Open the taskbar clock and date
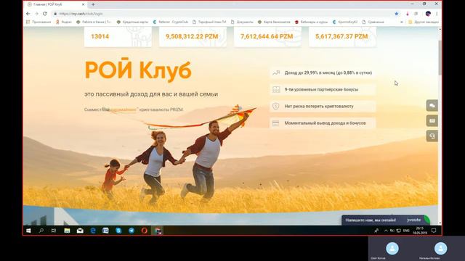The height and width of the screenshot is (261, 465). click(420, 231)
